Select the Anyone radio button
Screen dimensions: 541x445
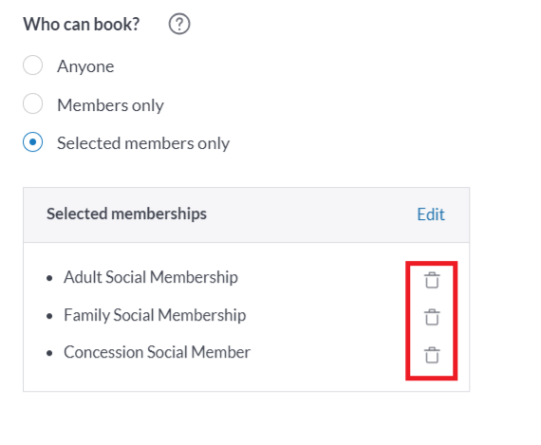click(33, 65)
